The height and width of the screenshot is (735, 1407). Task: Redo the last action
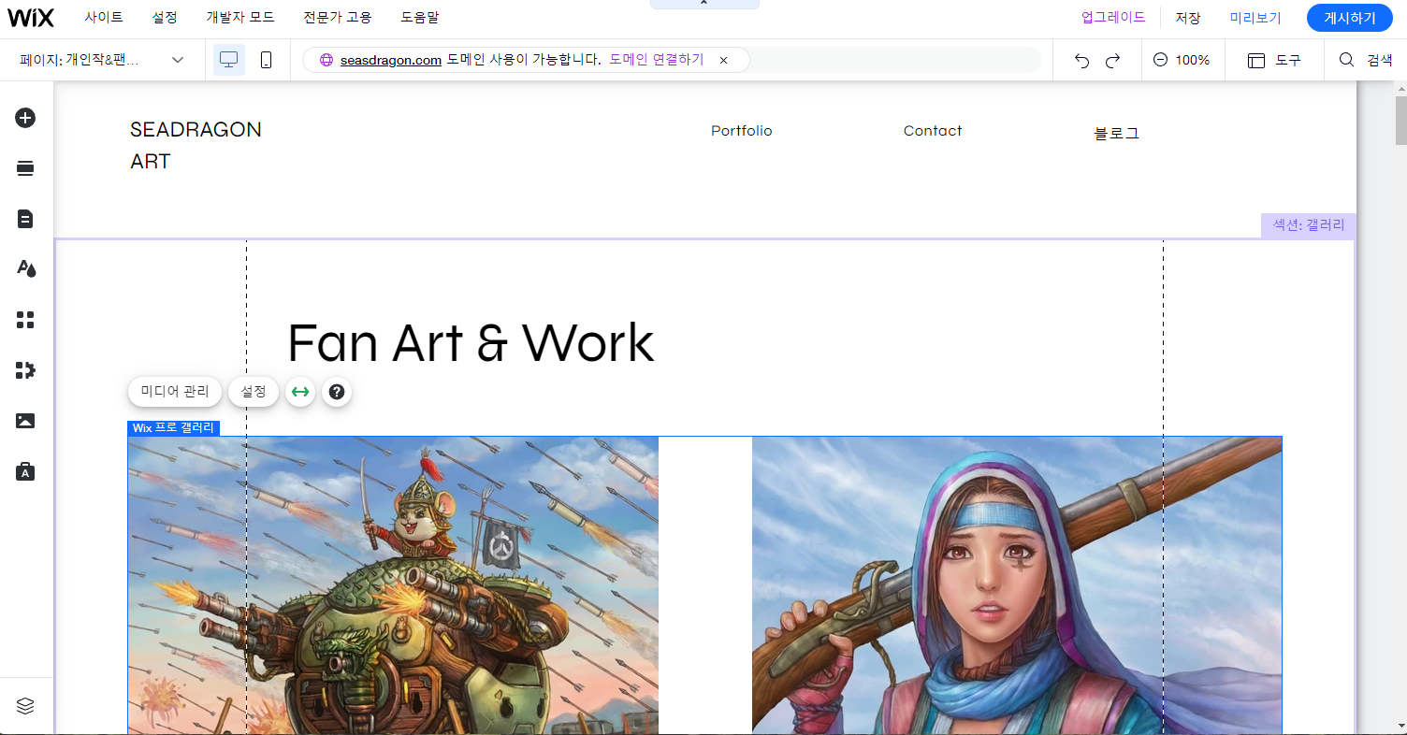click(x=1112, y=60)
